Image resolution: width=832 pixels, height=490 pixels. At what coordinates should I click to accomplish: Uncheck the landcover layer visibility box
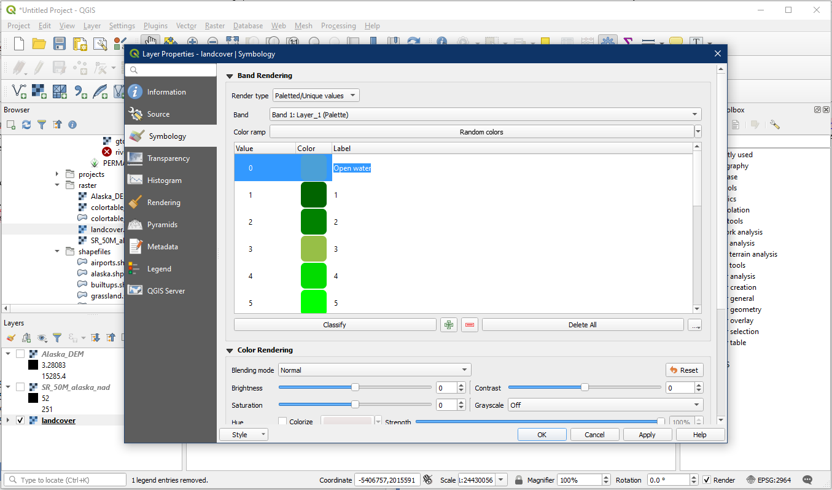click(20, 421)
